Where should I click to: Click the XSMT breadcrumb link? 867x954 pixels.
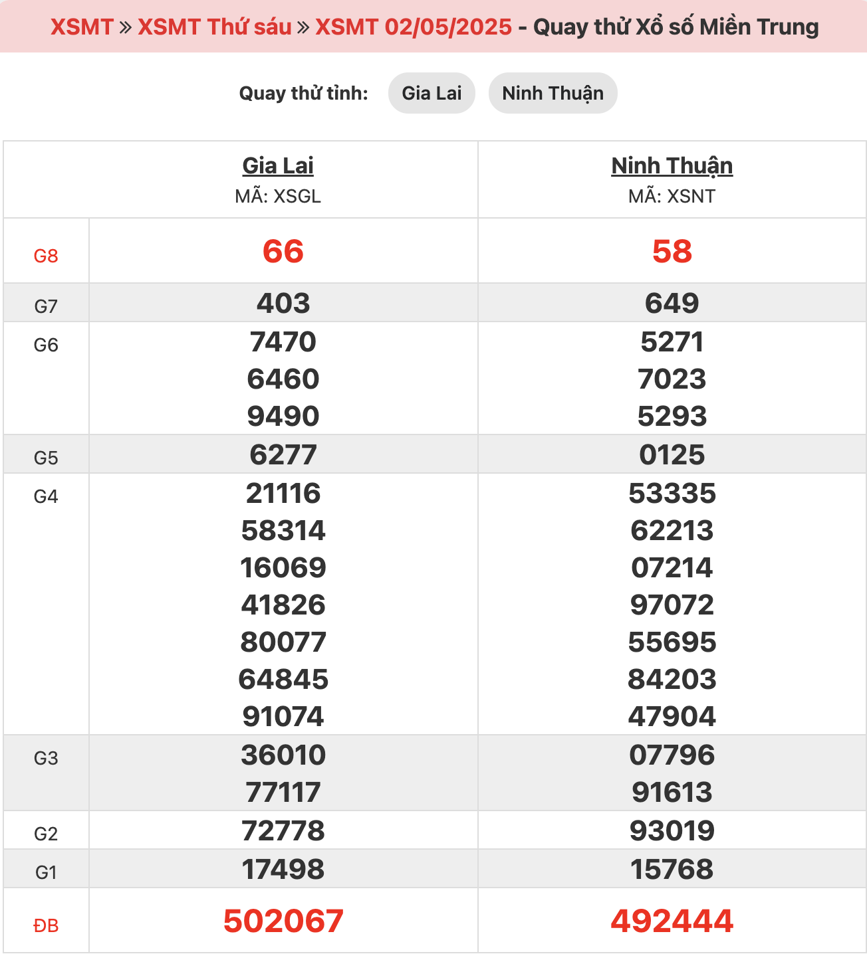click(x=82, y=27)
